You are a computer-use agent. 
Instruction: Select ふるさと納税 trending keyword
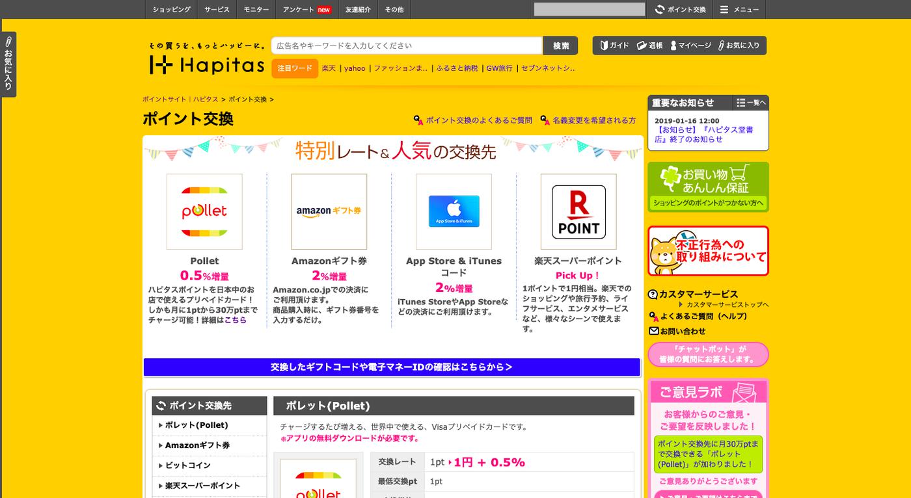(457, 68)
